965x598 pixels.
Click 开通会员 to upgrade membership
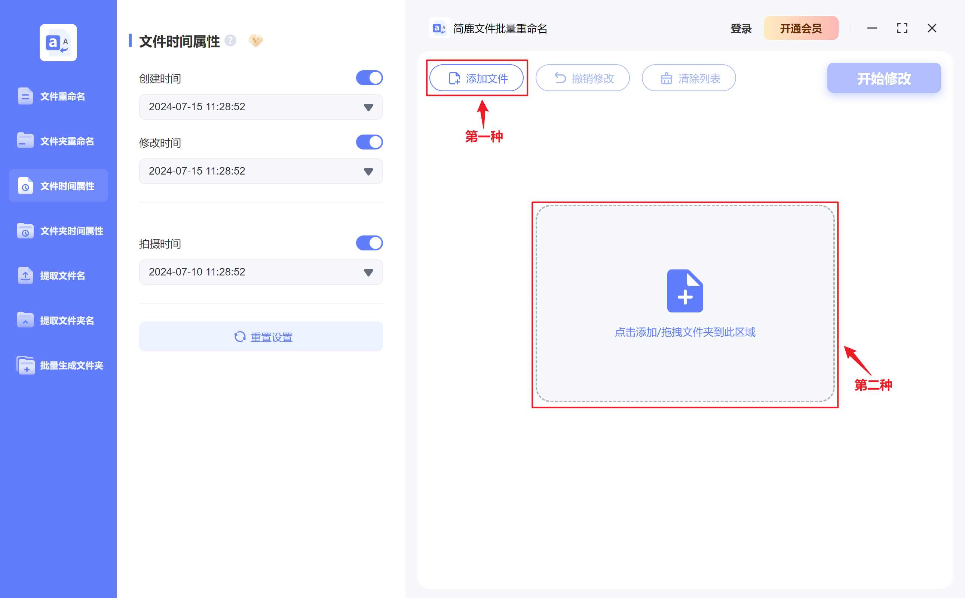pos(801,28)
